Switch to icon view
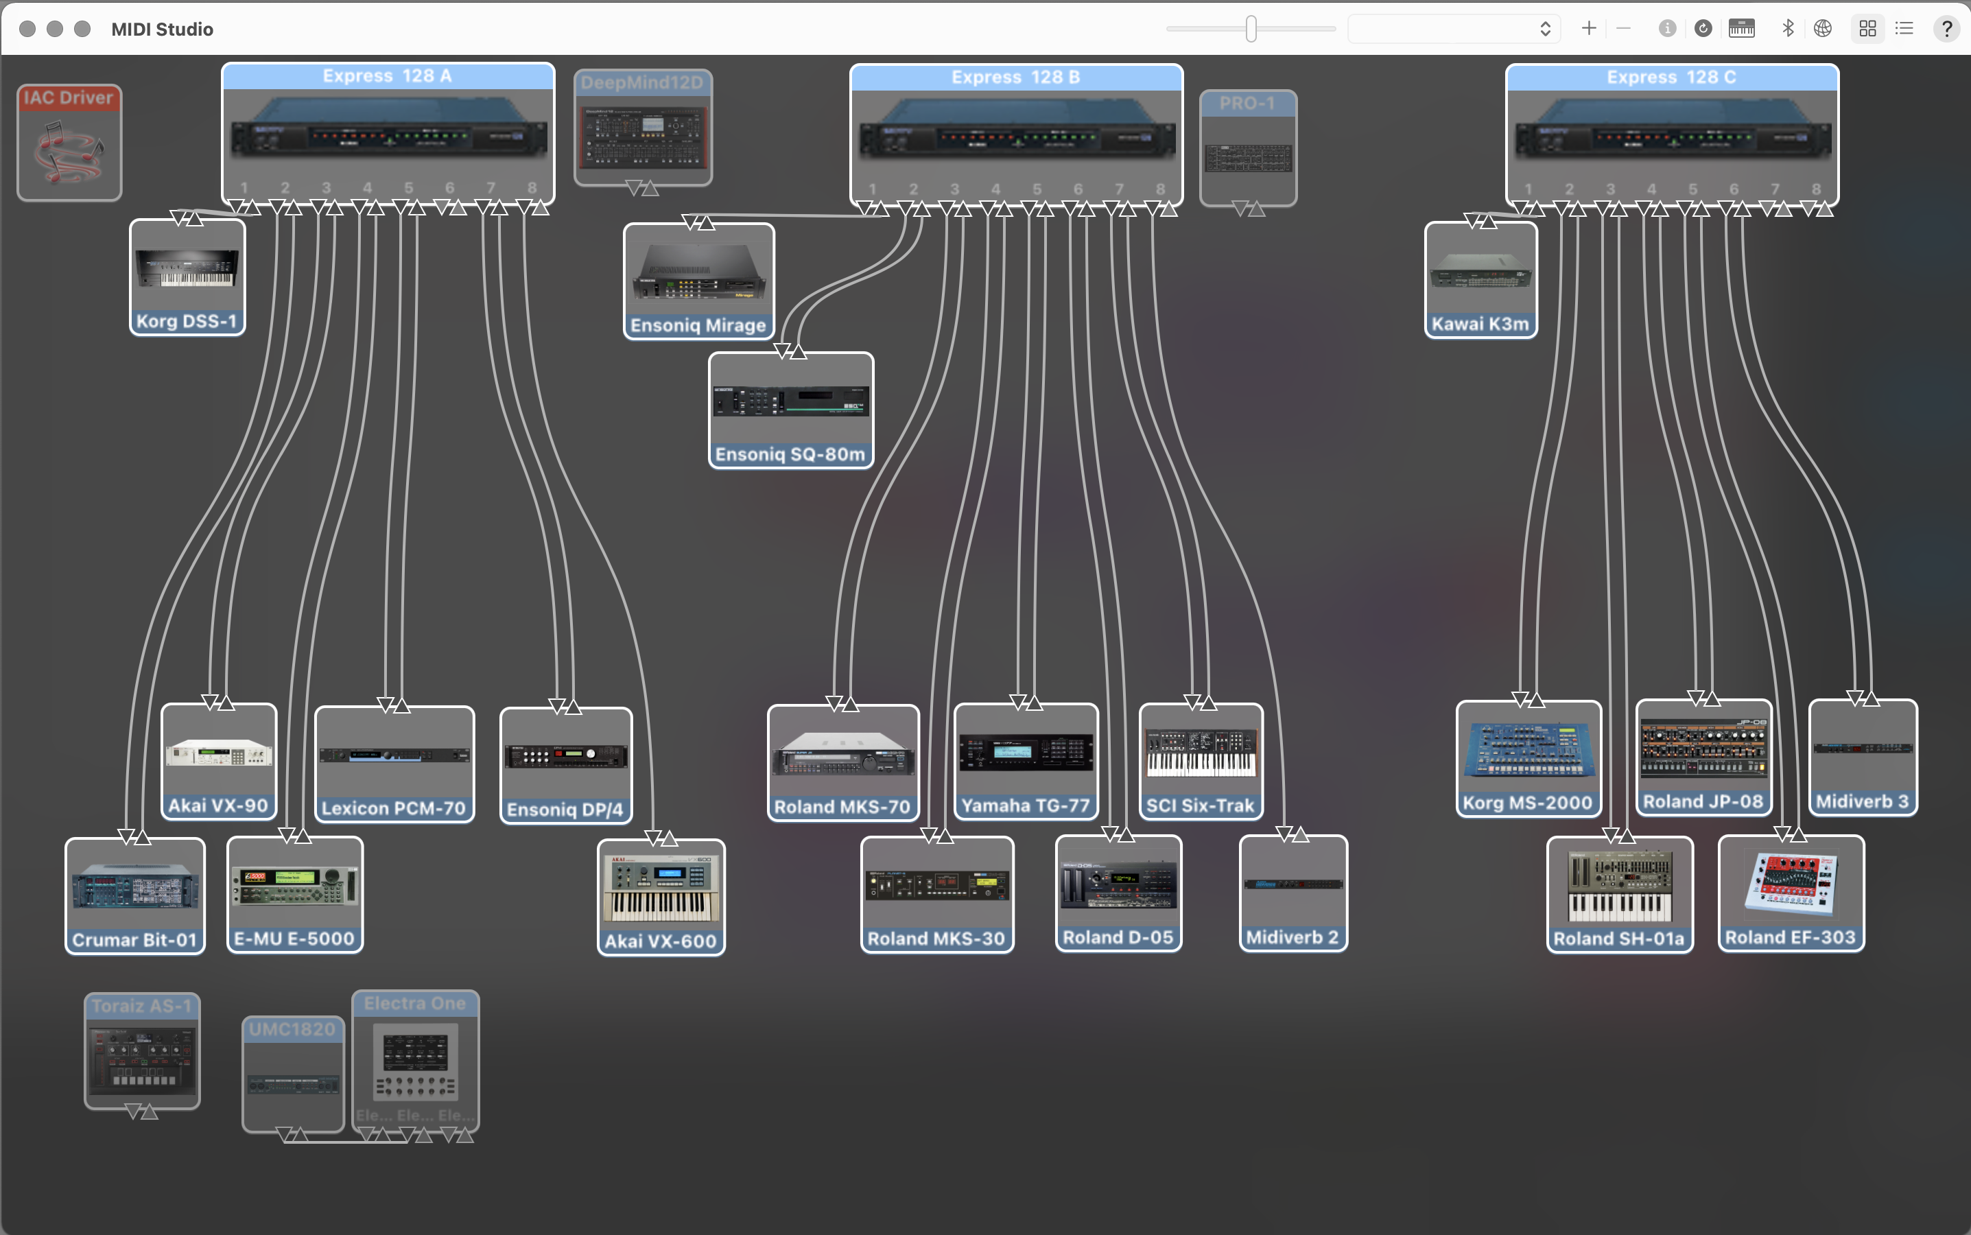1971x1235 pixels. [x=1867, y=29]
